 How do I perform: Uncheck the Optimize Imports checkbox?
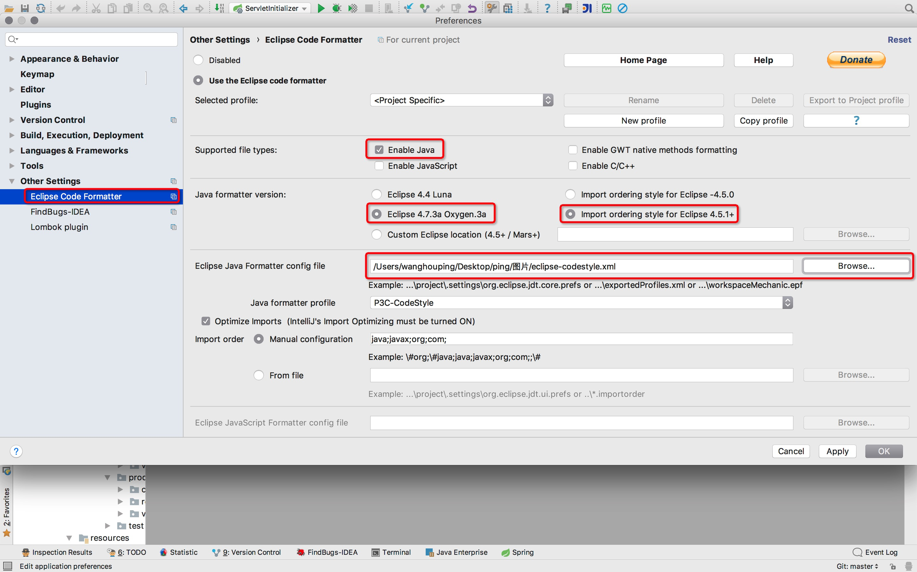[x=206, y=321]
